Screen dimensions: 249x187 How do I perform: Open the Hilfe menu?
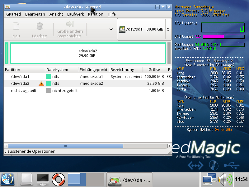pyautogui.click(x=112, y=14)
